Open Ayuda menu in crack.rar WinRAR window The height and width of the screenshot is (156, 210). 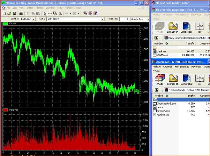click(156, 71)
